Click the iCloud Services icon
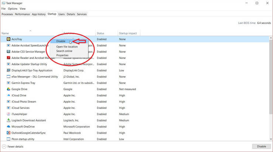This screenshot has width=273, height=152. [8, 108]
